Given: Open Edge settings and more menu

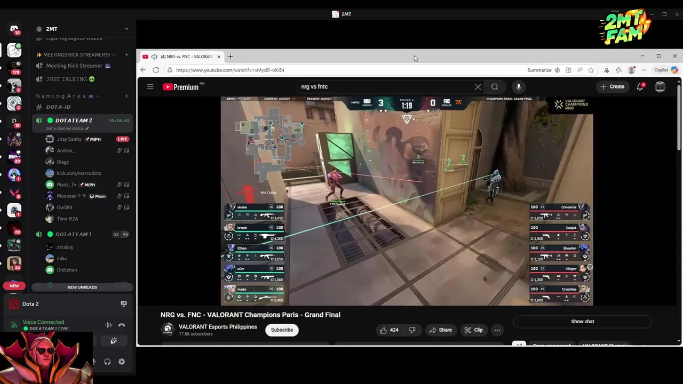Looking at the screenshot, I should pos(644,70).
